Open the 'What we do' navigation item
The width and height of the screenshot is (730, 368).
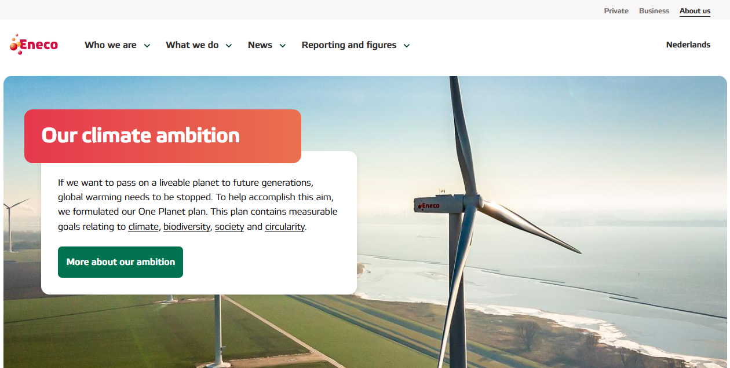click(192, 45)
